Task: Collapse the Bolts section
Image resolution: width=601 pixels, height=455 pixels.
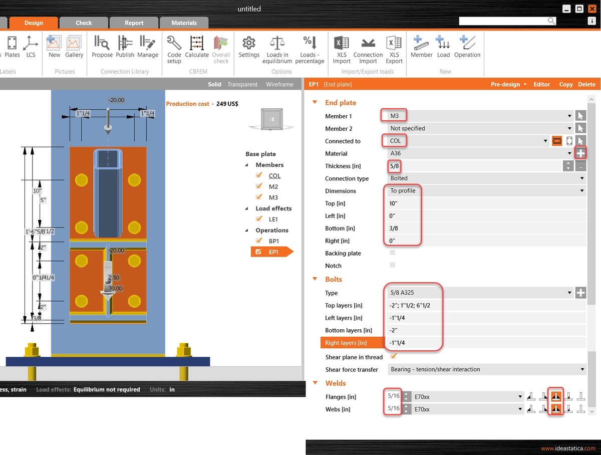Action: pyautogui.click(x=315, y=279)
